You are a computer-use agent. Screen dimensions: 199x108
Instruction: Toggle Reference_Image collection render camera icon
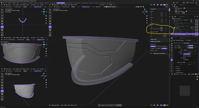coord(198,20)
